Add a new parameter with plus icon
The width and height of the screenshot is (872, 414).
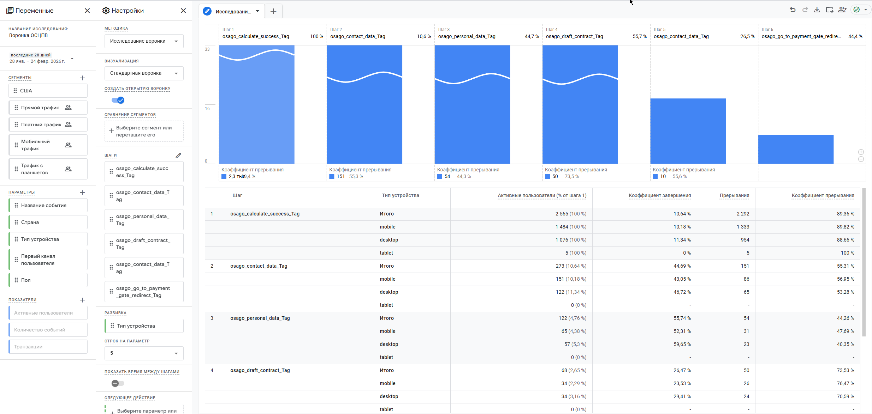pyautogui.click(x=82, y=193)
